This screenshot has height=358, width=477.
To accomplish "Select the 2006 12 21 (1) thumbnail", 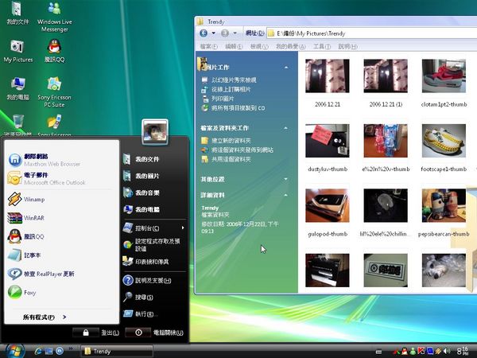I will coord(386,76).
